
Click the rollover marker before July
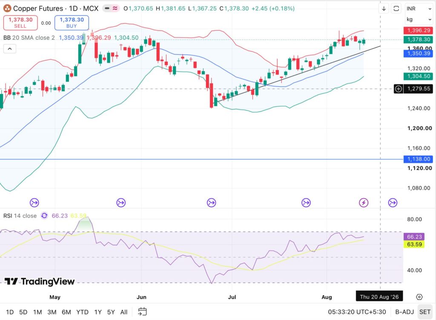211,203
